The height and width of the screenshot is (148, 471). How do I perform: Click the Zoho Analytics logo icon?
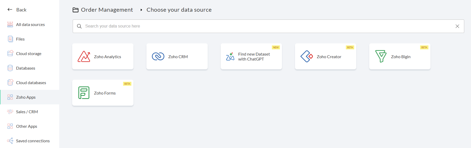[84, 57]
